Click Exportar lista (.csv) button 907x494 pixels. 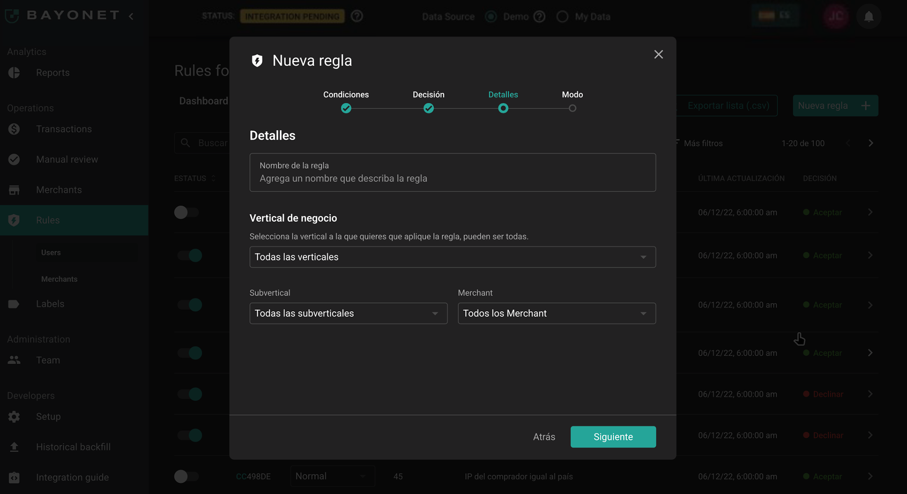tap(727, 106)
